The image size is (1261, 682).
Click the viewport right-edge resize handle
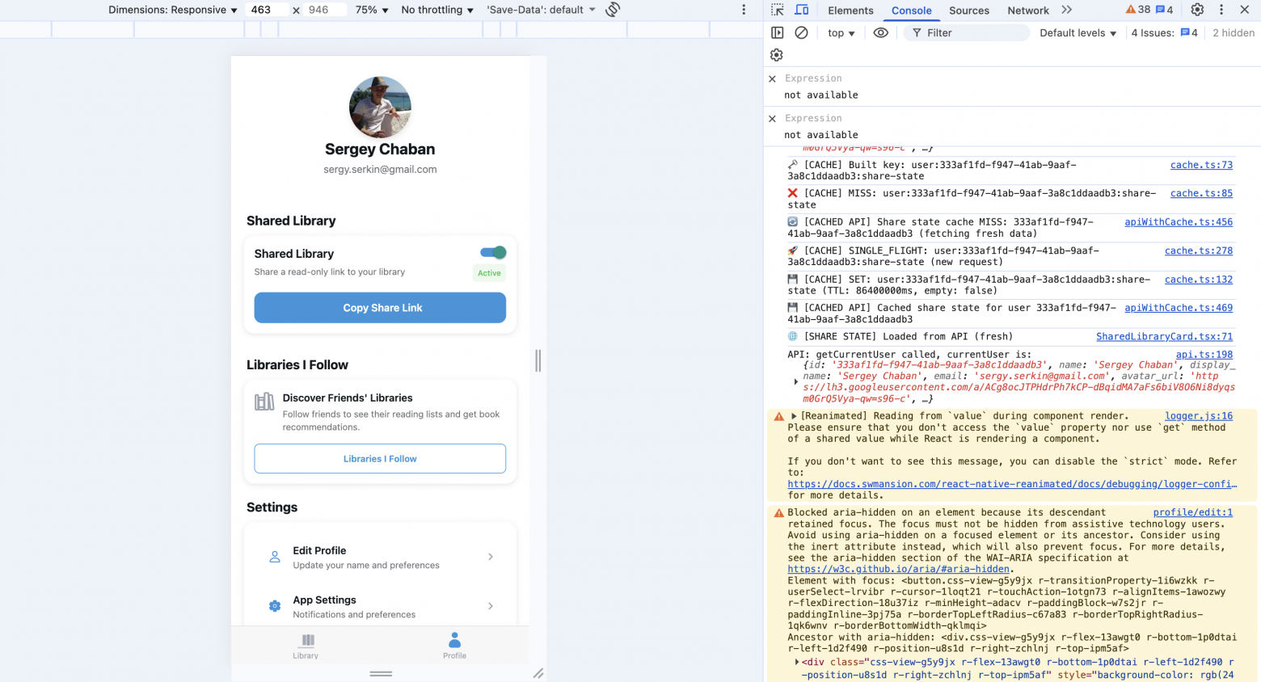pos(538,360)
